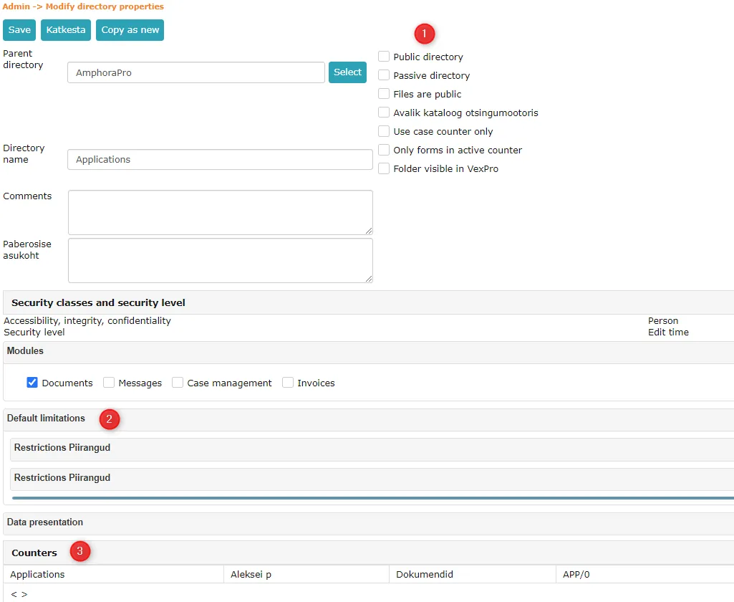Click the Katkesta button
The width and height of the screenshot is (734, 602).
click(66, 30)
